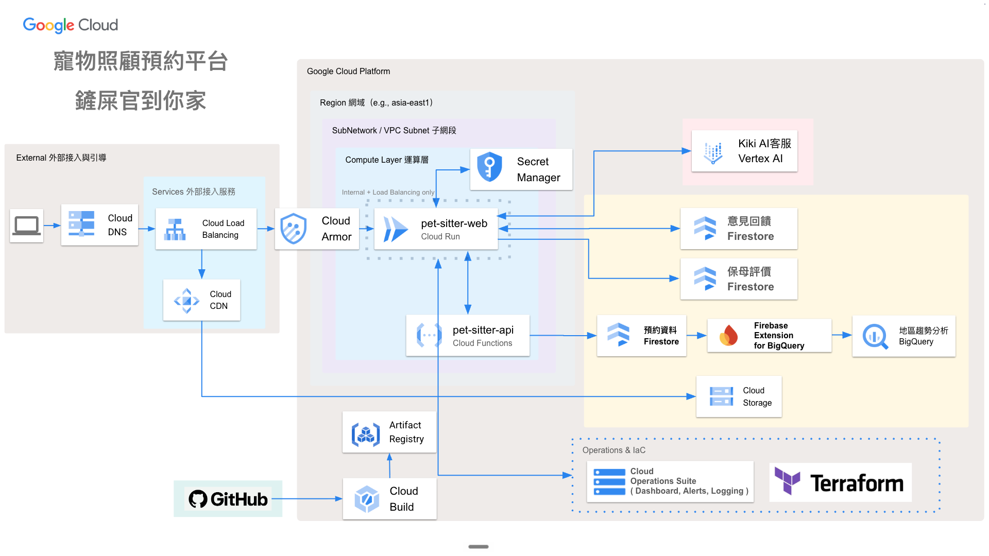Click the Artifact Registry icon
989x556 pixels.
tap(366, 435)
